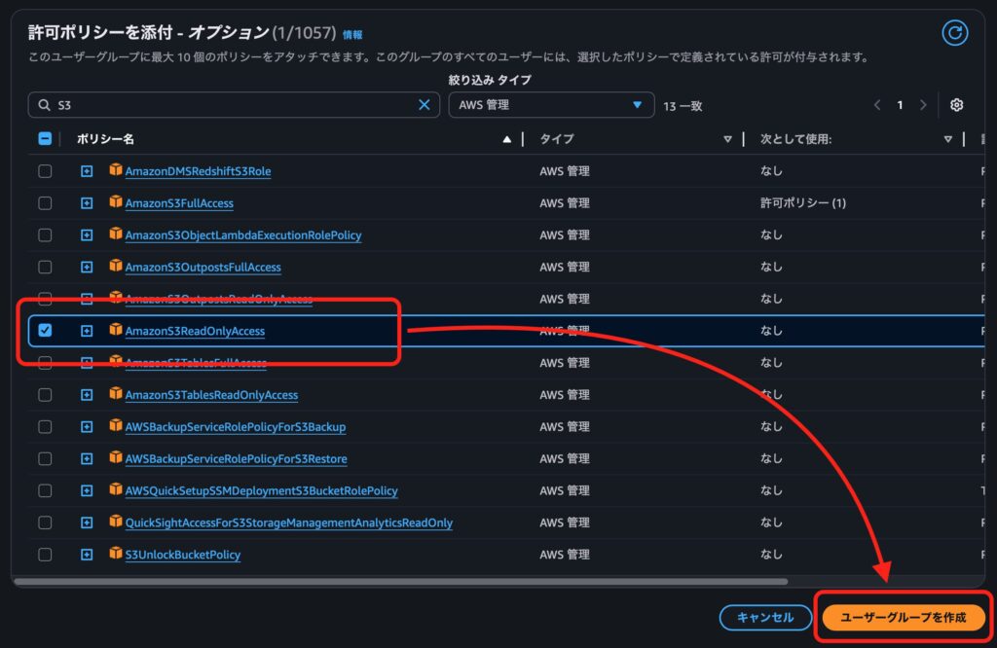
Task: Sort by タイプ using its sort arrow
Action: [727, 139]
